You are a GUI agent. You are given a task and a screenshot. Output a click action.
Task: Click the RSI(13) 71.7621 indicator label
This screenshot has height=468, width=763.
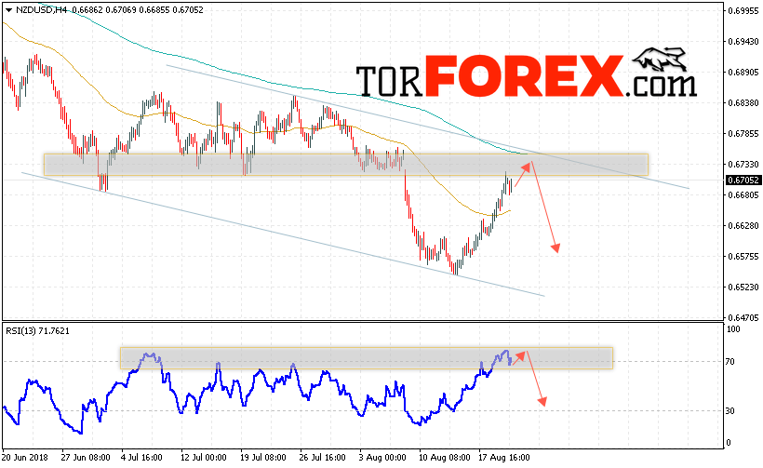point(37,331)
